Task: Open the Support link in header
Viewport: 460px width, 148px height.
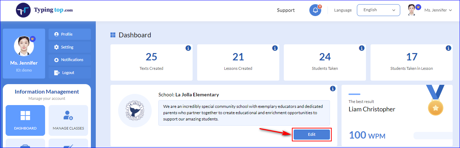Action: coord(286,10)
